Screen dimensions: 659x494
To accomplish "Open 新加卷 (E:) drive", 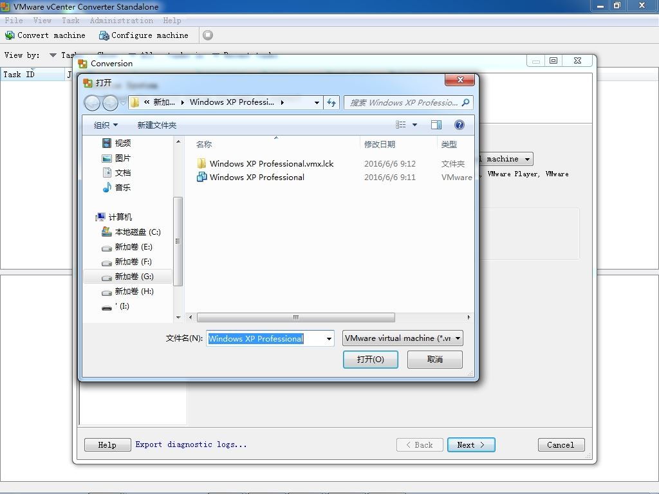I will tap(127, 247).
